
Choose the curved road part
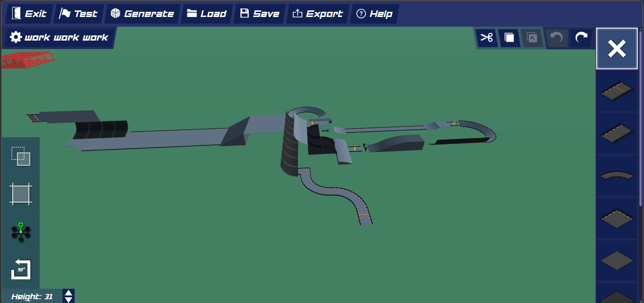click(x=617, y=176)
